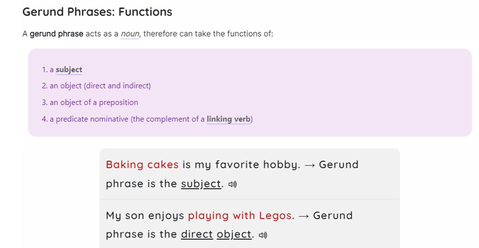Image resolution: width=479 pixels, height=248 pixels.
Task: Click "therefore can take the functions of" text
Action: coord(208,34)
